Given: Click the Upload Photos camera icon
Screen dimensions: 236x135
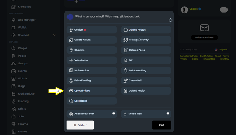Looking at the screenshot, I should click(x=125, y=30).
